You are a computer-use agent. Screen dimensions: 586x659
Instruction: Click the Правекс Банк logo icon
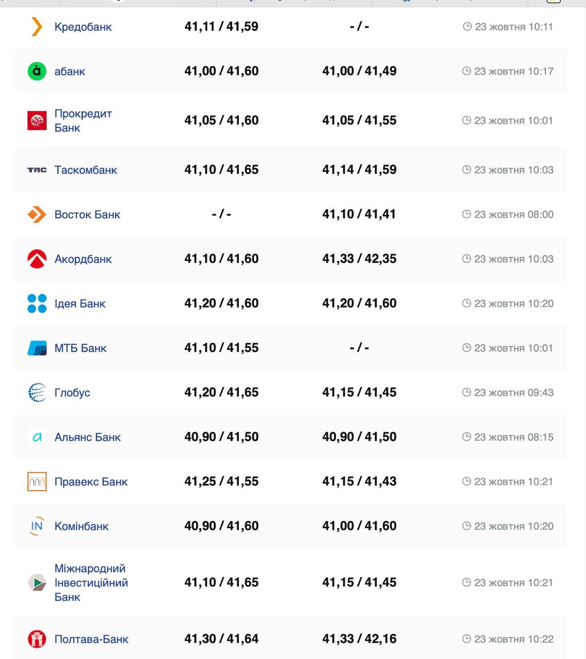[37, 481]
